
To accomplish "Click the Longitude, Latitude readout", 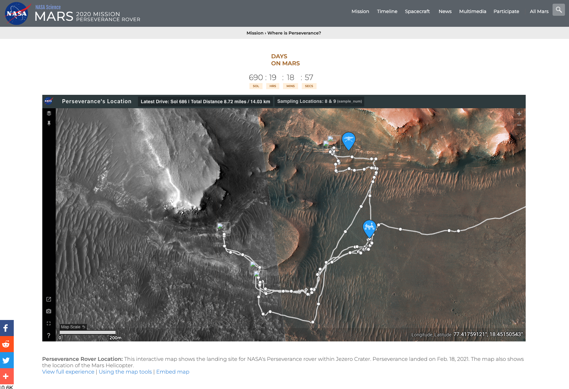I will [467, 334].
